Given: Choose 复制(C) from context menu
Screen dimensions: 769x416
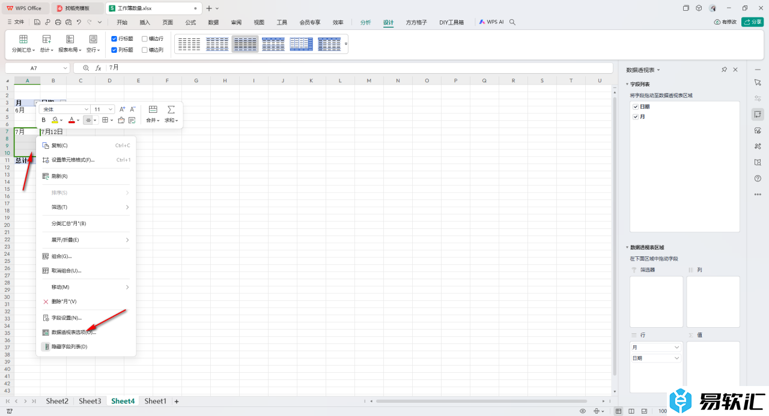Looking at the screenshot, I should (x=86, y=145).
